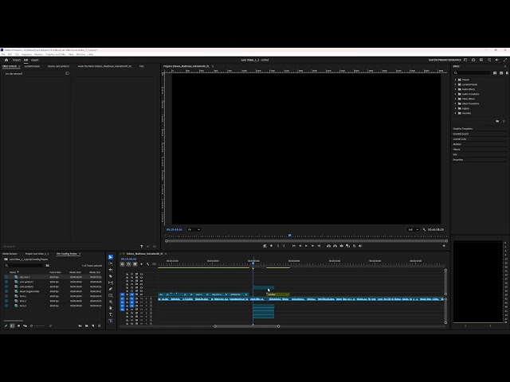Viewport: 510px width, 382px height.
Task: Open the File menu
Action: 3,54
